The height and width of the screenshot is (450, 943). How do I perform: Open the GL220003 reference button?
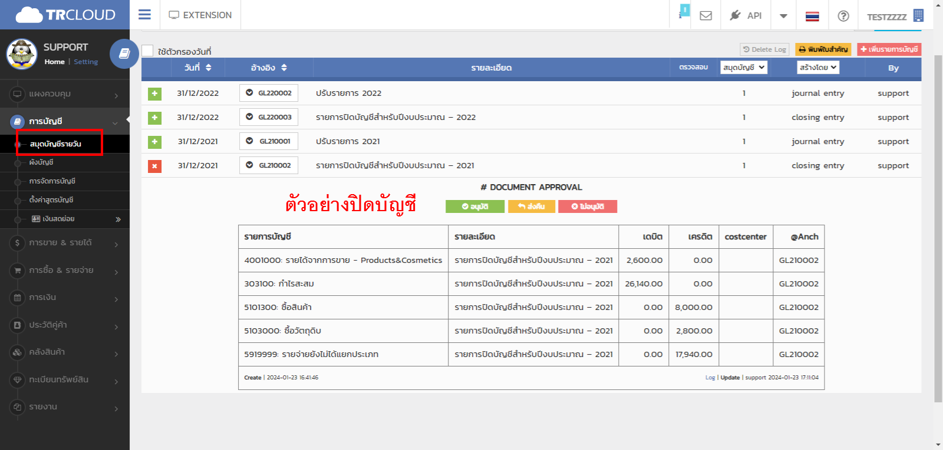click(269, 117)
